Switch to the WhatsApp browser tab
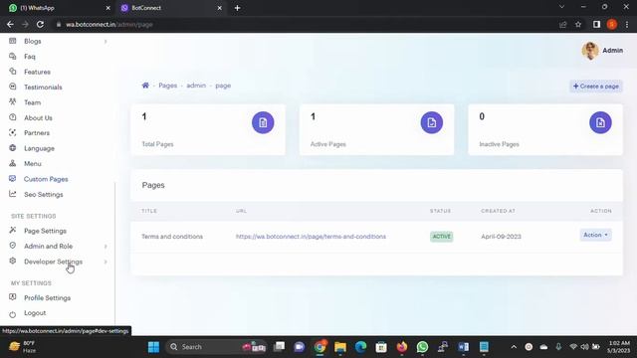The width and height of the screenshot is (637, 358). pyautogui.click(x=59, y=8)
